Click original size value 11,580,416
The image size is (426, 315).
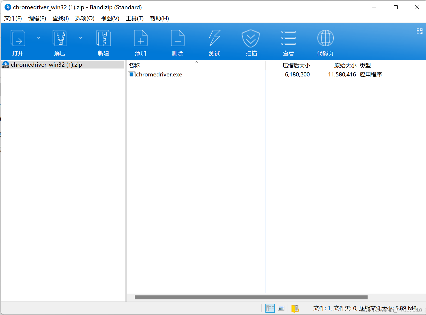[342, 75]
